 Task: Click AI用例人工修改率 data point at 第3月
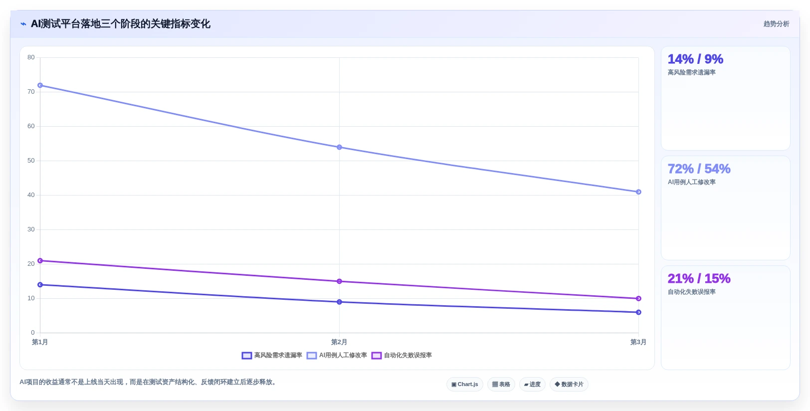click(x=638, y=192)
